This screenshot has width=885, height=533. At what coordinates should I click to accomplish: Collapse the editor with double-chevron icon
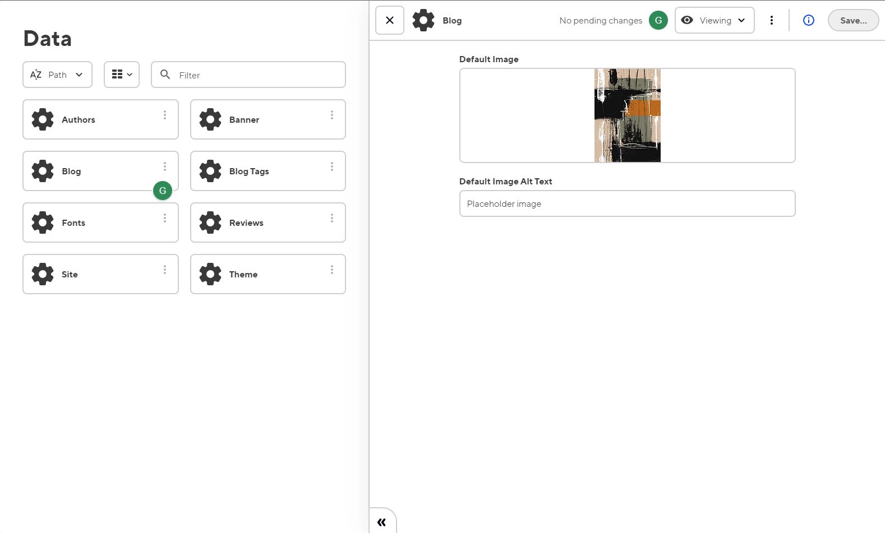(x=382, y=522)
